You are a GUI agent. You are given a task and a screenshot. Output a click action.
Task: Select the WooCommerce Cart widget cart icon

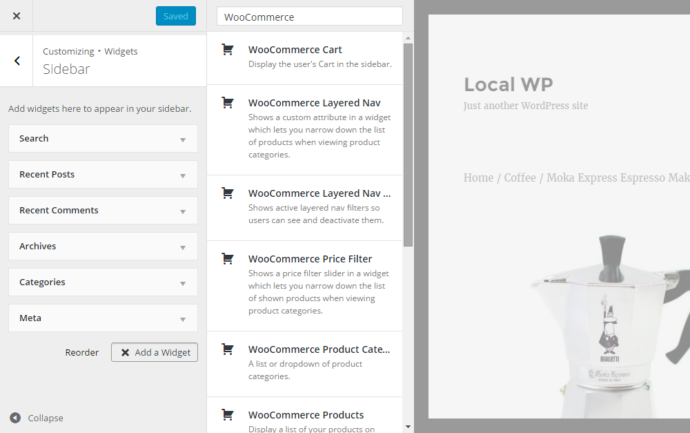pyautogui.click(x=228, y=49)
